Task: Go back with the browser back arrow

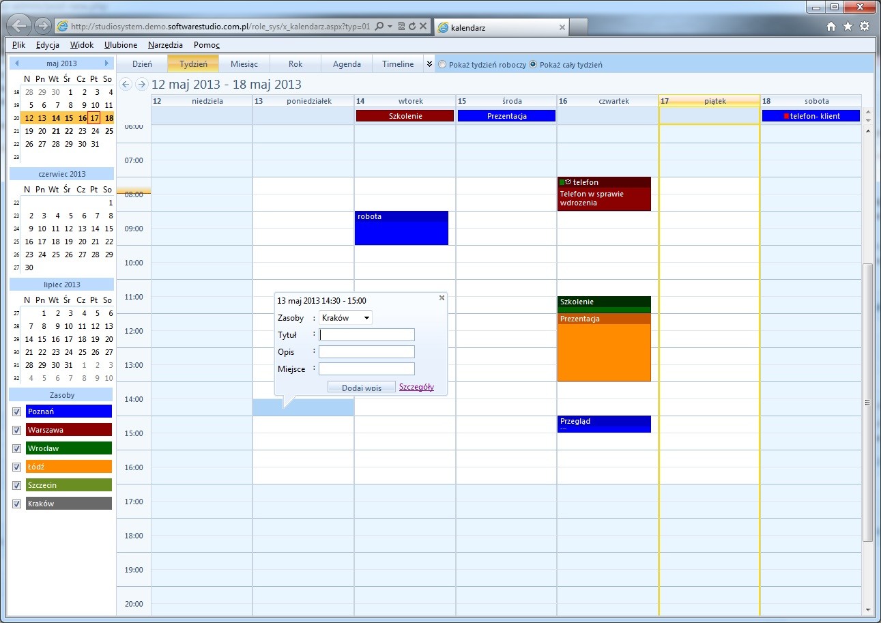Action: (20, 26)
